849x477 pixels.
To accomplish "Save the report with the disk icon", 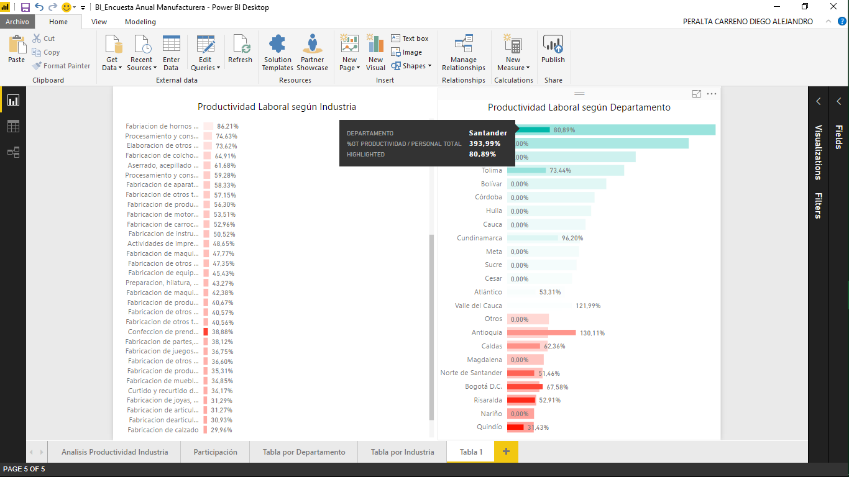I will (x=25, y=7).
